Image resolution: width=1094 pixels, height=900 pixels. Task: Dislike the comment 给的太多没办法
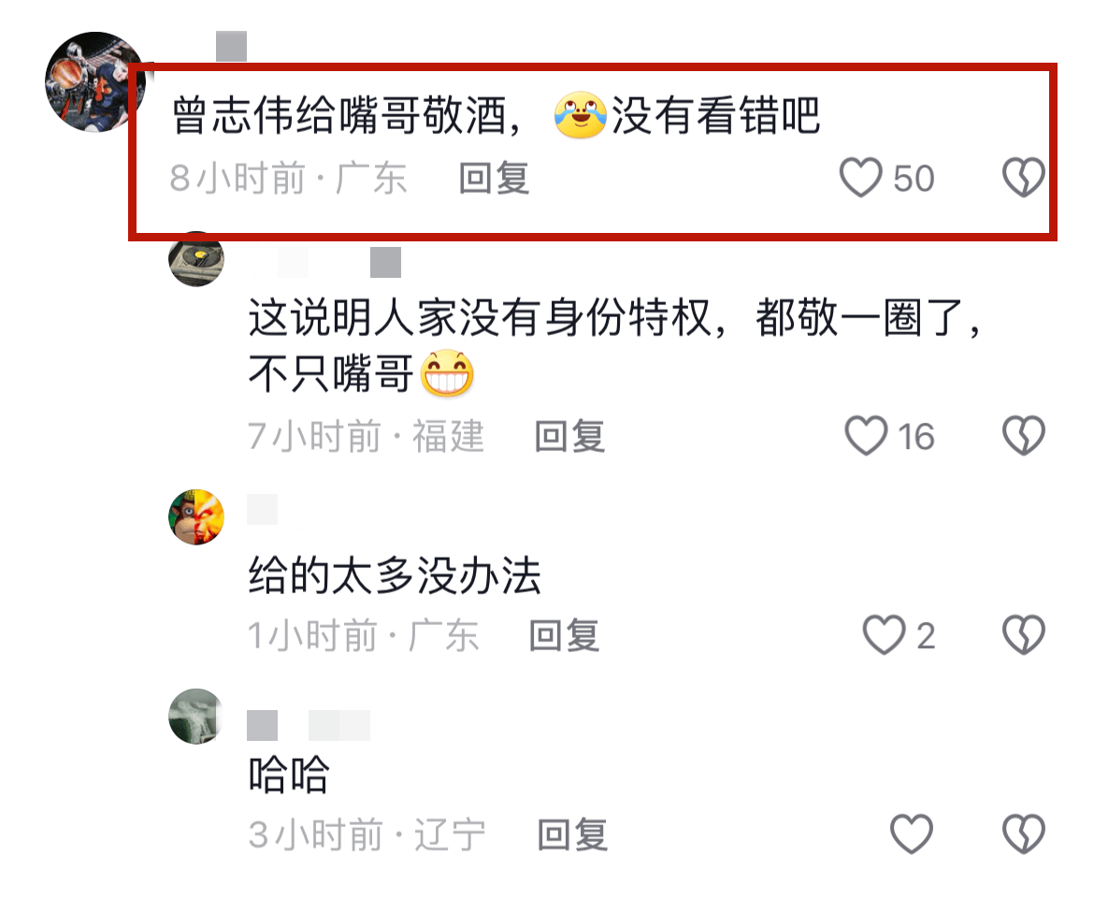1024,634
